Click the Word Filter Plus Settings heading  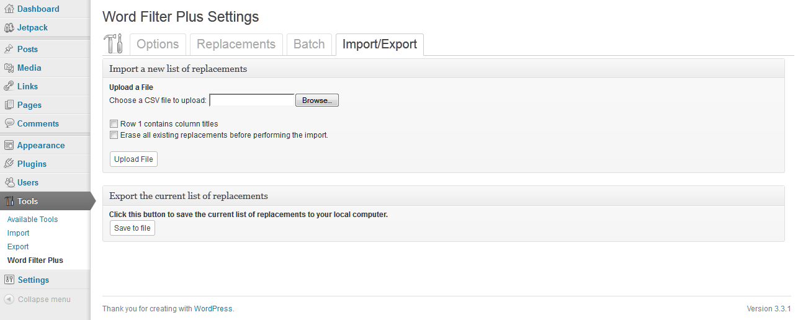coord(181,17)
